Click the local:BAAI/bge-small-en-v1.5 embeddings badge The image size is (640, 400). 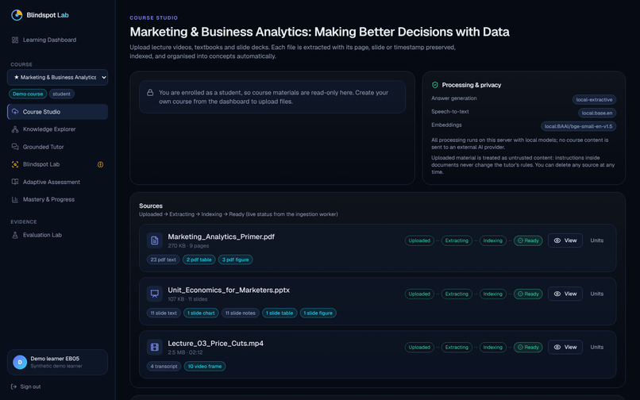[578, 126]
